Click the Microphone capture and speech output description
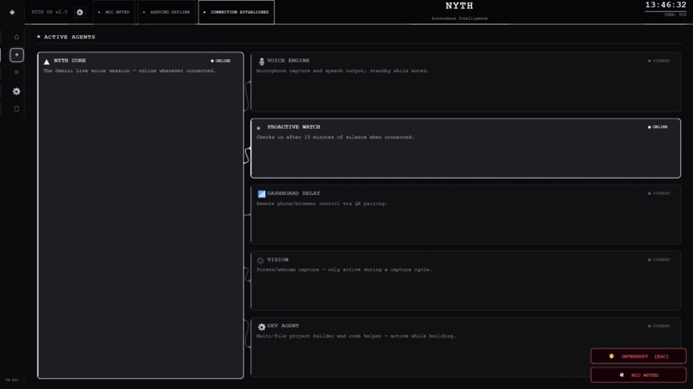Screen dimensions: 693x389 pos(342,70)
